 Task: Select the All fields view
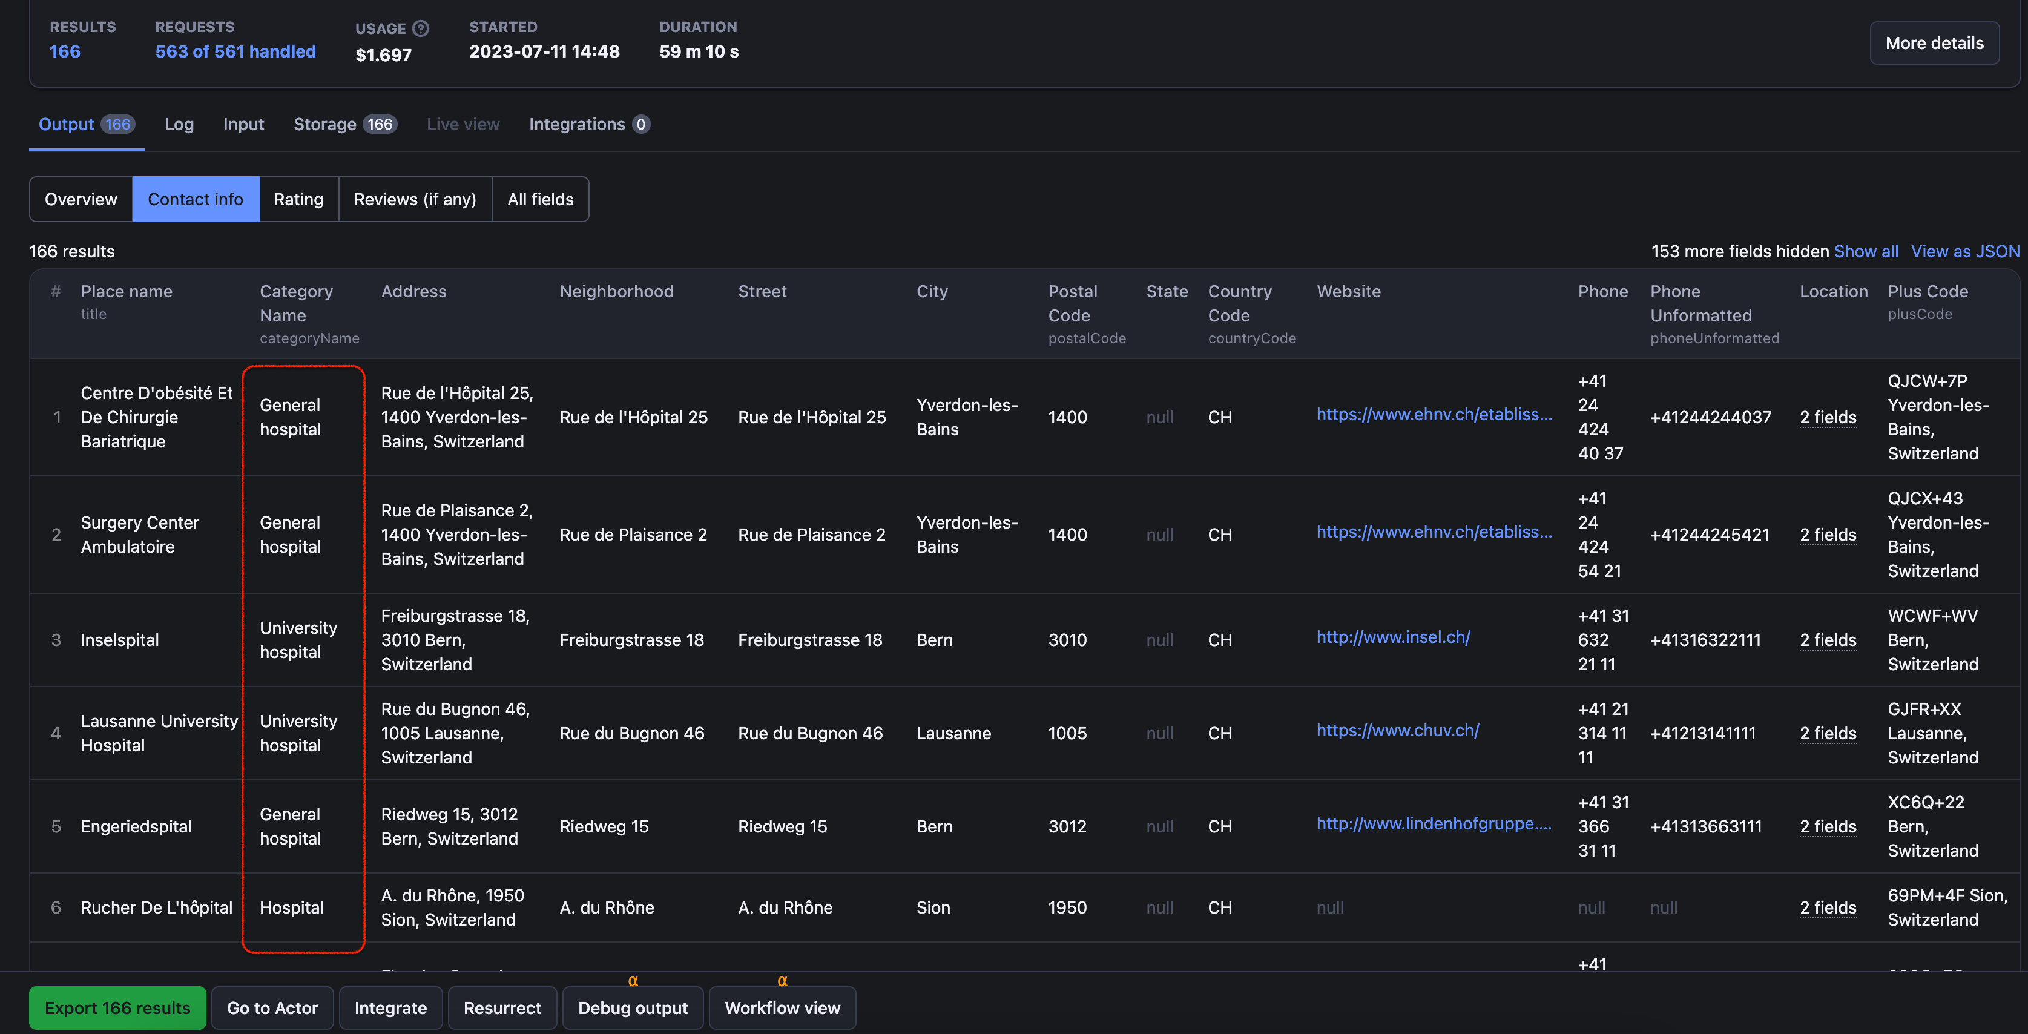540,199
